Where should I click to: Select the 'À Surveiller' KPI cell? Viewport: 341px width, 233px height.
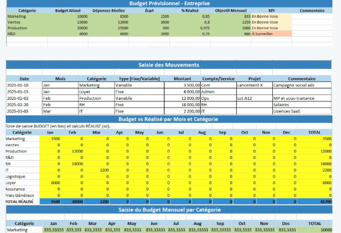coord(272,34)
